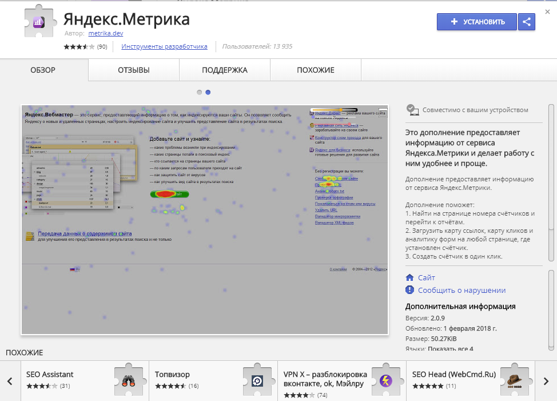The height and width of the screenshot is (401, 557).
Task: Open the Сайт link
Action: click(426, 277)
